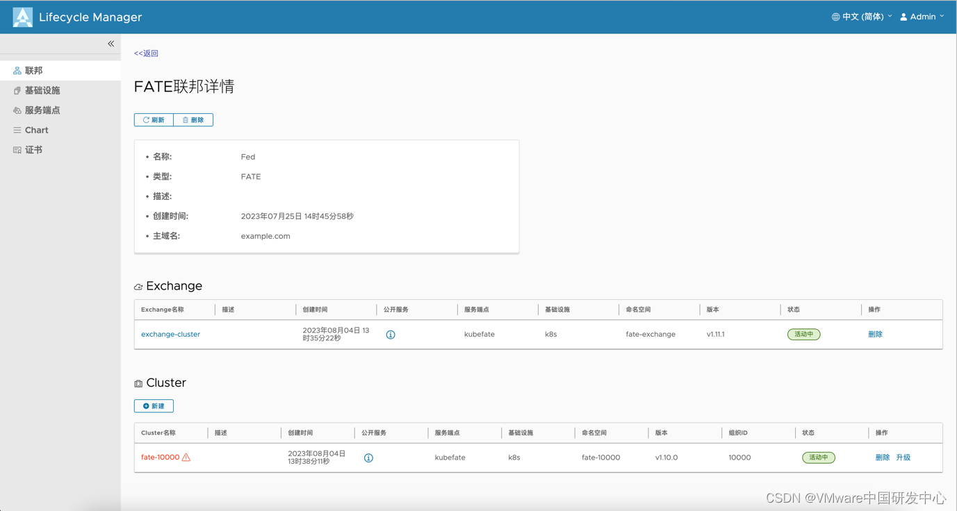
Task: Click k8s infrastructure in fate-10000 row
Action: pos(514,458)
